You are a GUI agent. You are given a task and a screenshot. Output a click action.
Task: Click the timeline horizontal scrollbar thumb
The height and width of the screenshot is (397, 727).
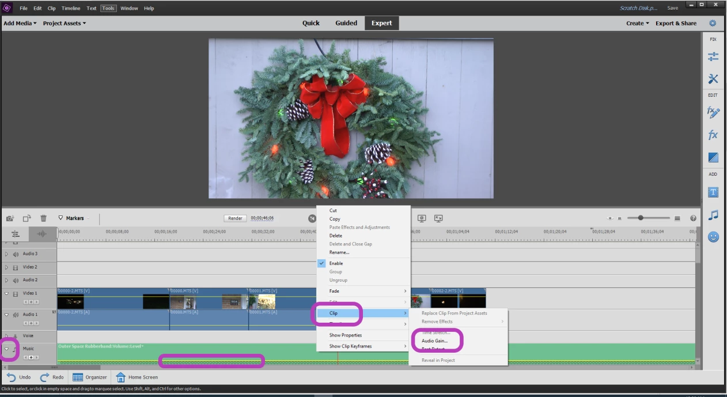53,367
